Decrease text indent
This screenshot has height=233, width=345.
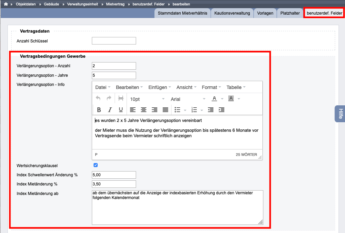[211, 110]
